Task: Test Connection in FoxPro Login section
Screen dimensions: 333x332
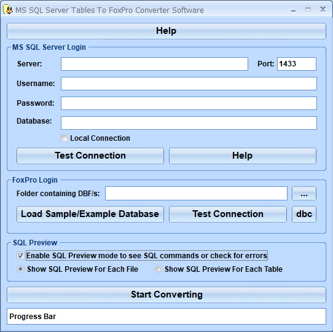Action: coord(228,214)
